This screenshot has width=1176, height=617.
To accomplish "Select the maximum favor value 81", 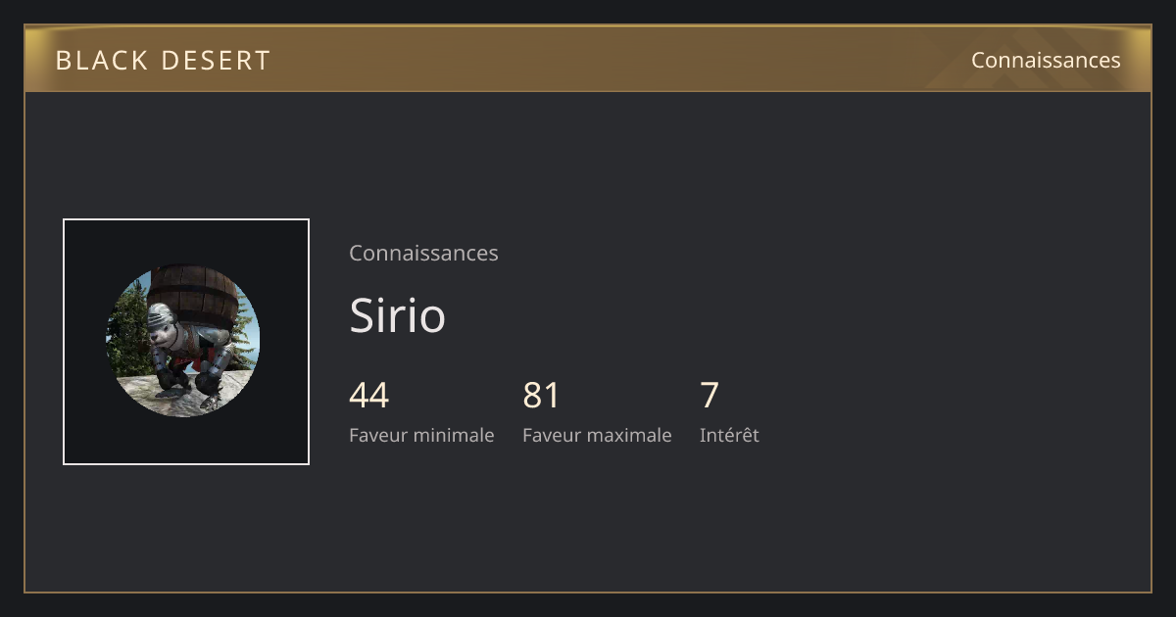I will 542,396.
